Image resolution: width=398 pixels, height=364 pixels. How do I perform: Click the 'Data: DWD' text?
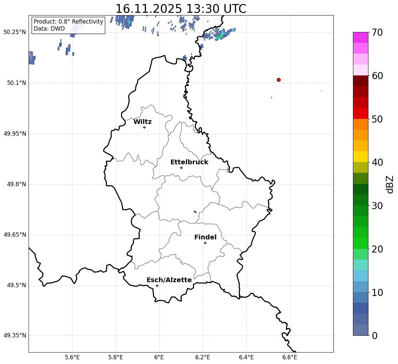(x=49, y=29)
